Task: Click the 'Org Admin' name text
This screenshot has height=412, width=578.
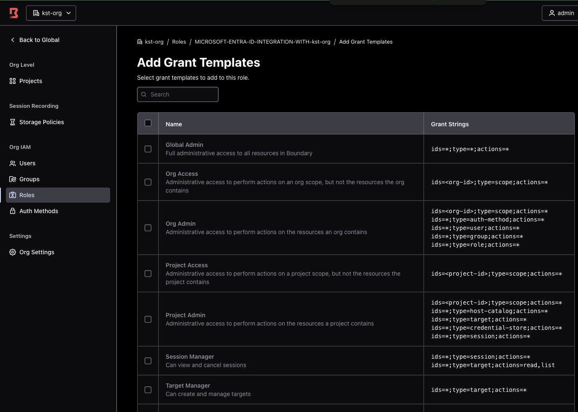Action: tap(181, 224)
